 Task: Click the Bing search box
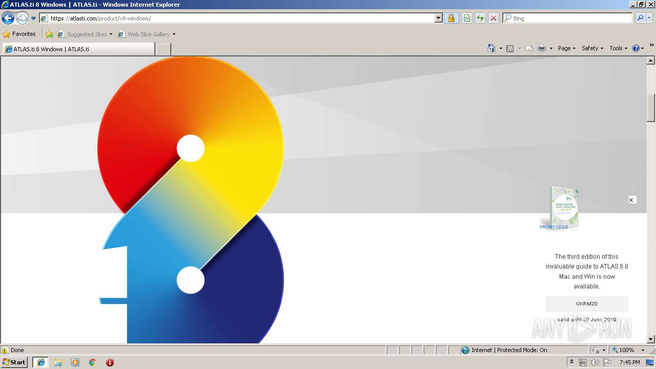pos(568,18)
